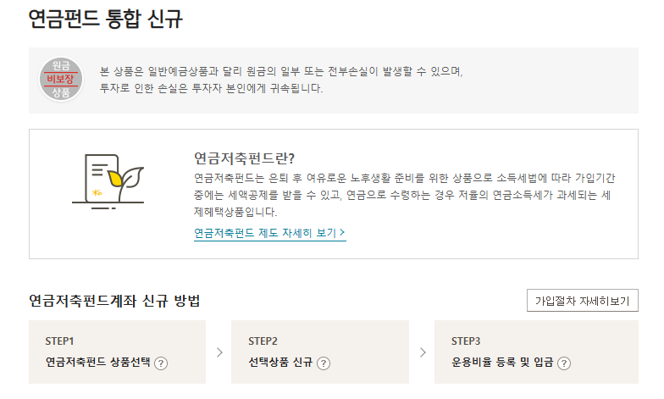Image resolution: width=664 pixels, height=399 pixels.
Task: Click the principal loss warning notice text
Action: [281, 79]
